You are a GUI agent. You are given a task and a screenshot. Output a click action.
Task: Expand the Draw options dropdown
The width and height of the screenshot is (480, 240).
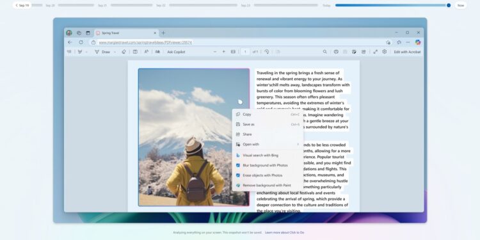(x=115, y=52)
